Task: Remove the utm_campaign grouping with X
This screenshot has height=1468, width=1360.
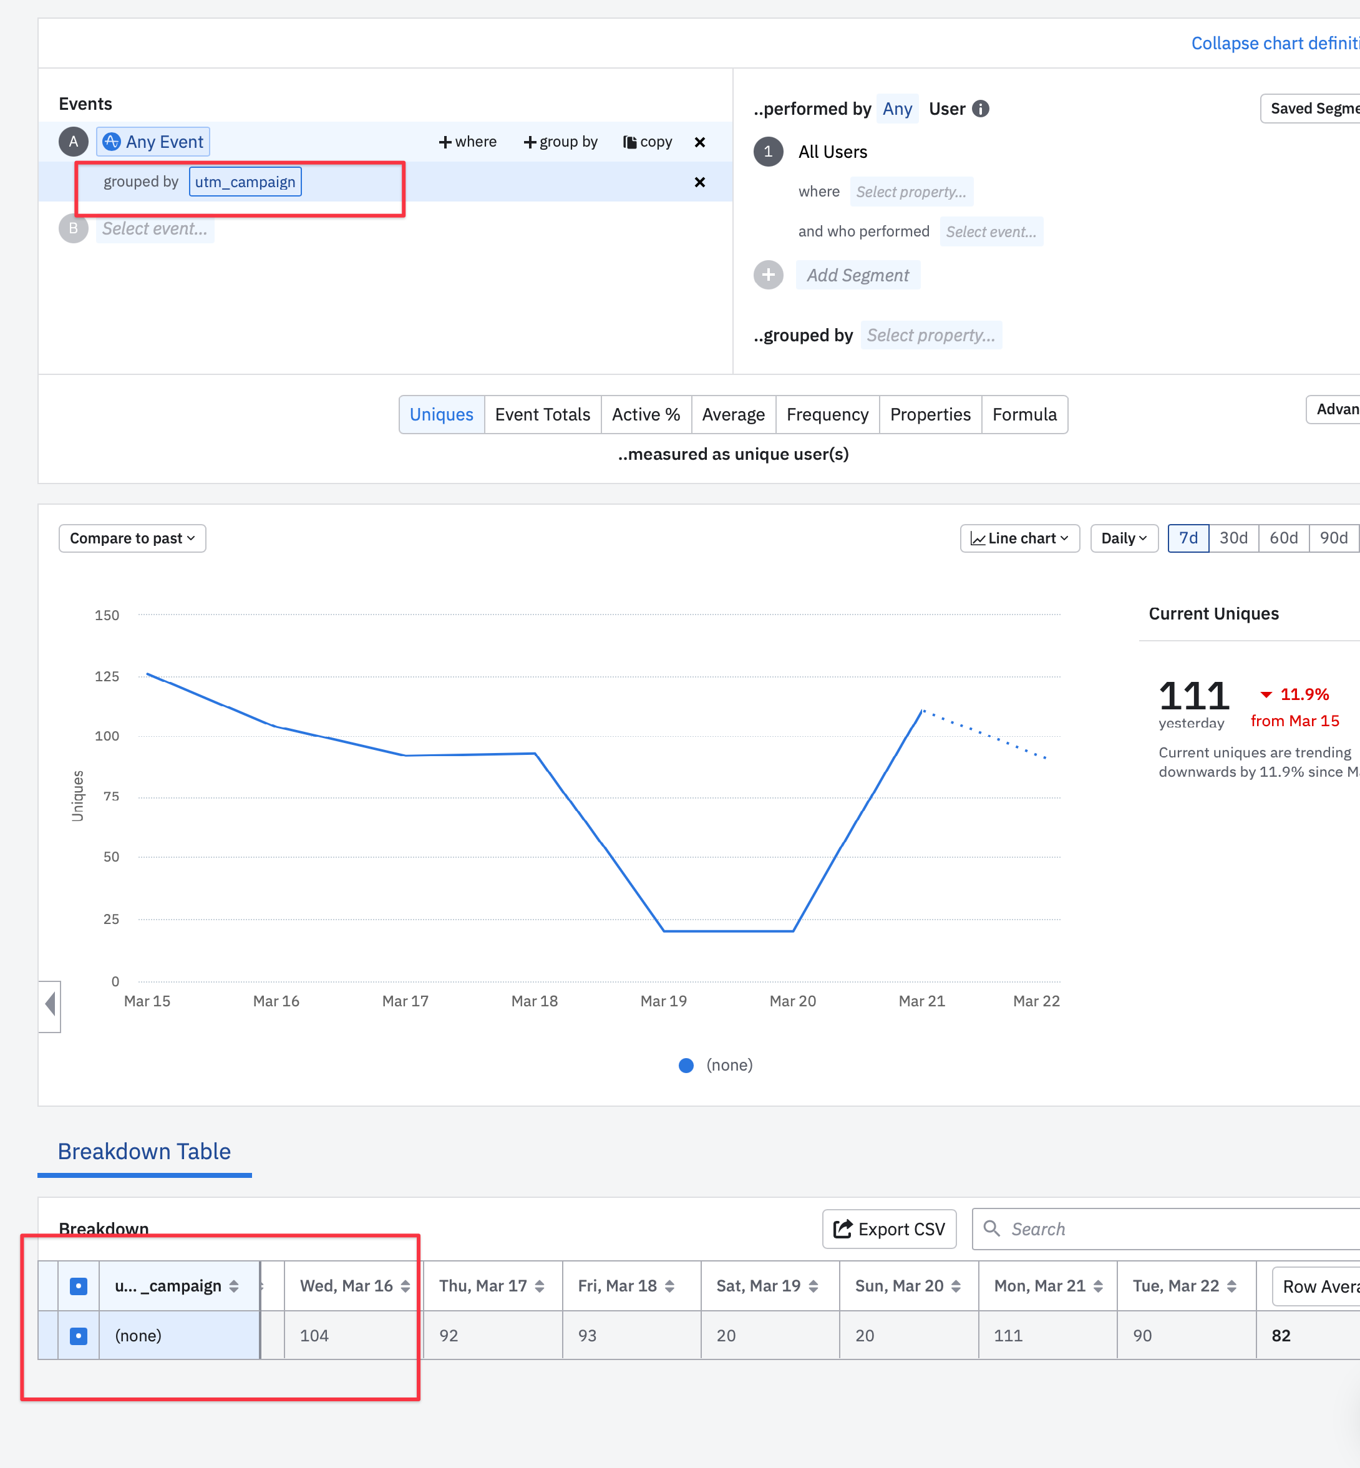Action: coord(699,182)
